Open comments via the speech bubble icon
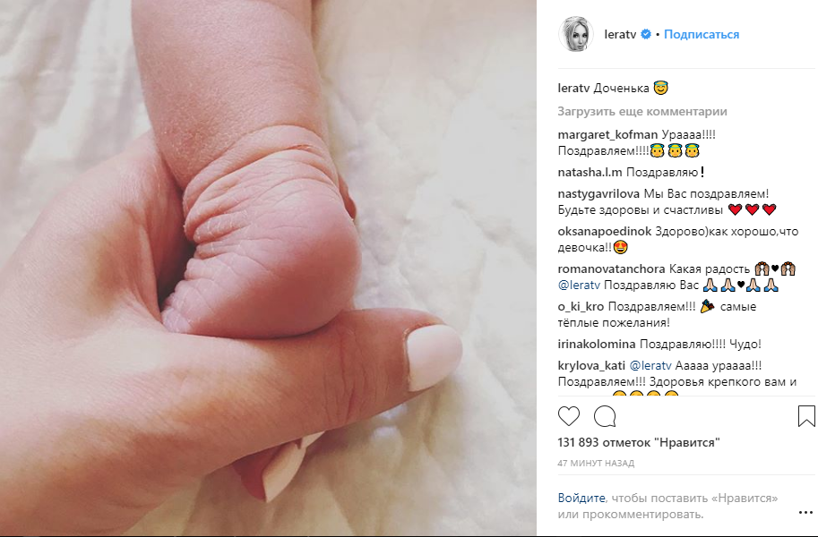This screenshot has height=537, width=818. click(605, 416)
